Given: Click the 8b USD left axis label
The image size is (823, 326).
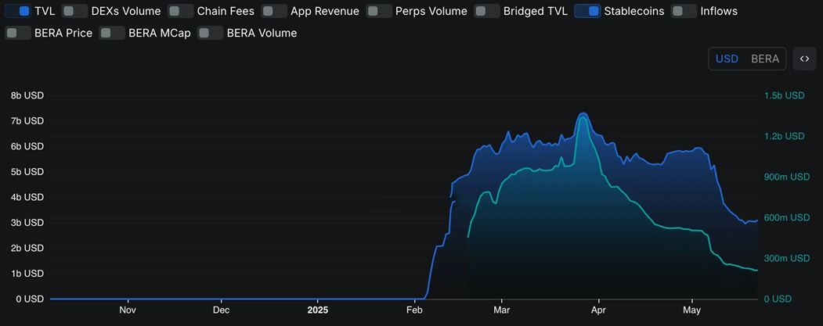Looking at the screenshot, I should click(27, 95).
